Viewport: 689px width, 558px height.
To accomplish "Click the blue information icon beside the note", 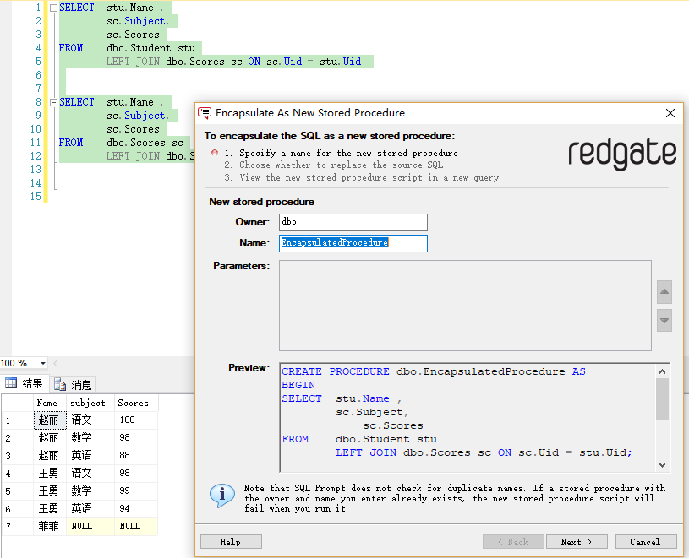I will (x=221, y=496).
